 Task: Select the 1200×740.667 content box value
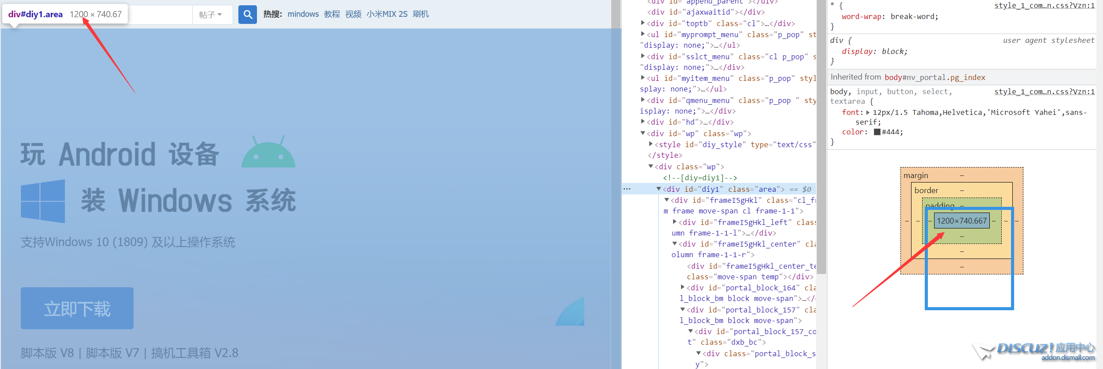pyautogui.click(x=961, y=221)
